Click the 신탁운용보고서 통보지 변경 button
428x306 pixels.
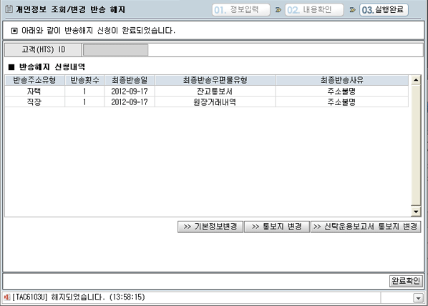coord(366,227)
